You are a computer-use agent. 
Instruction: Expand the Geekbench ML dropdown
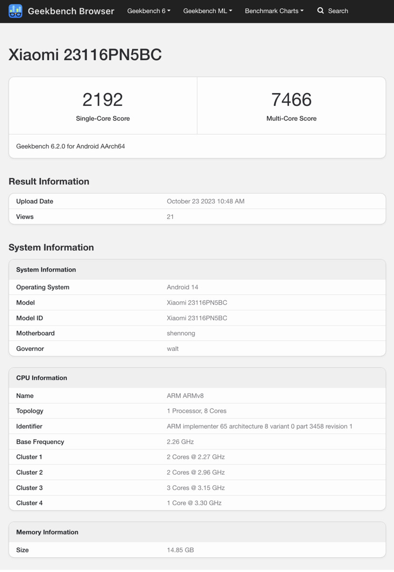pyautogui.click(x=208, y=10)
